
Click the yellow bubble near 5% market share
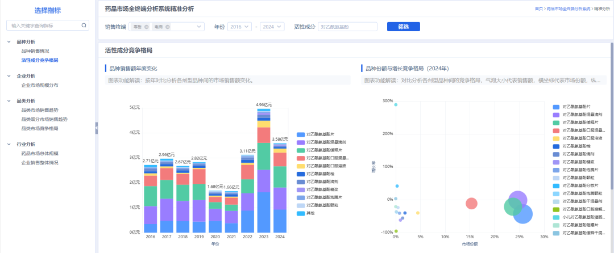(418, 213)
